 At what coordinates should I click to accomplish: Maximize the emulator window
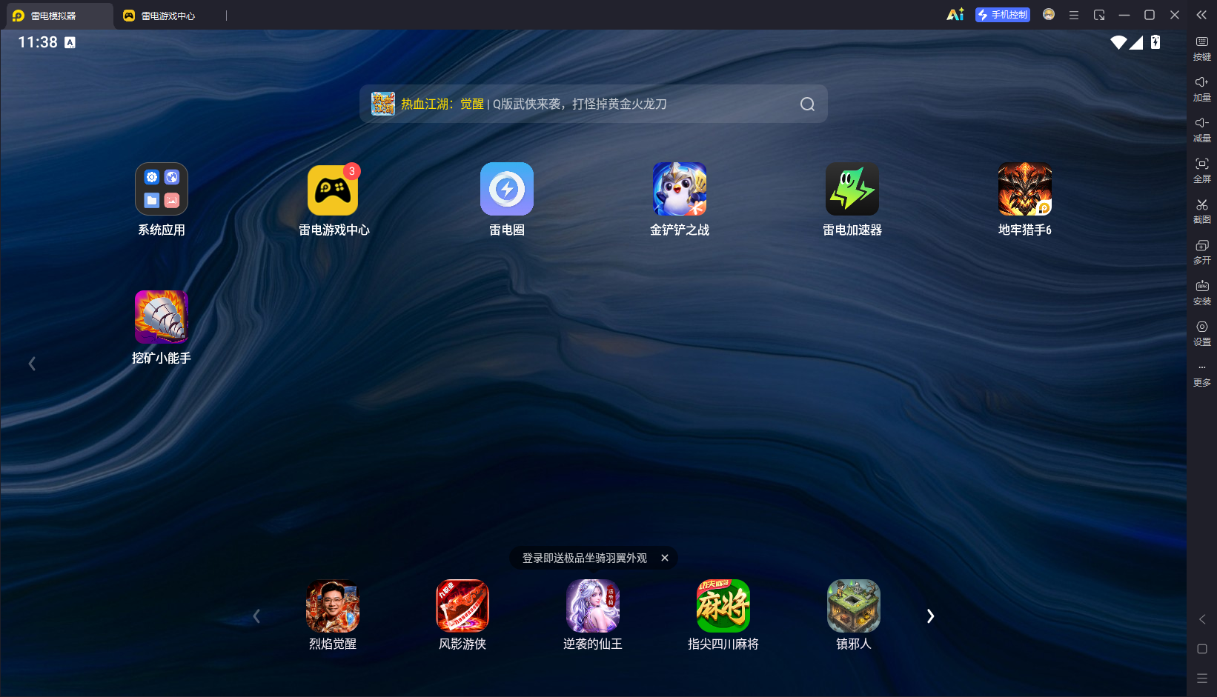pos(1150,15)
